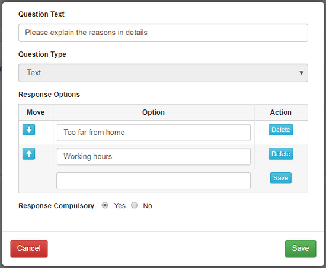Select Yes for Response Compulsory

tap(105, 205)
